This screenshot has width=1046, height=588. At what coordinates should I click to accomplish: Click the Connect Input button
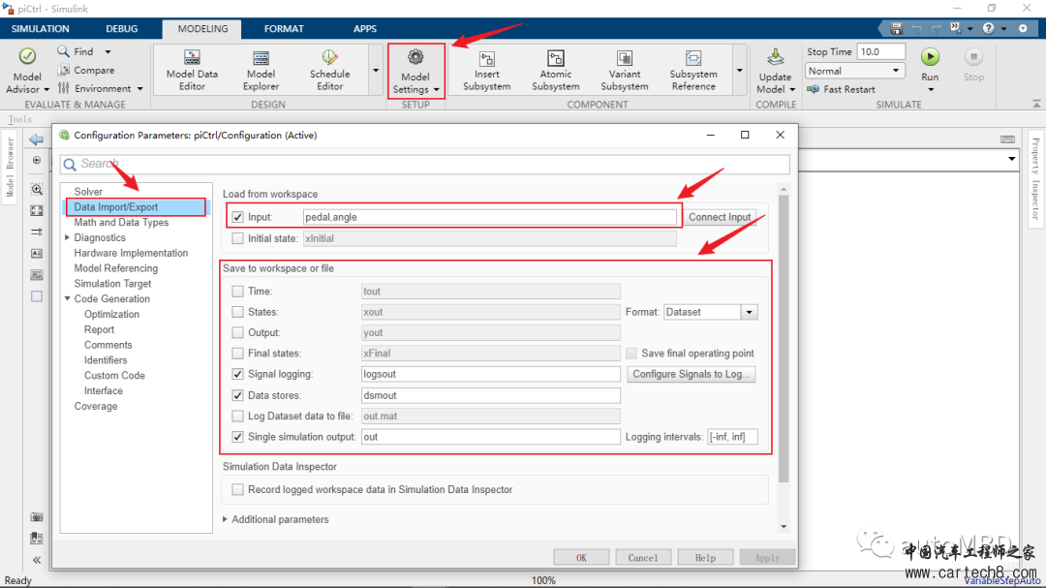[719, 217]
